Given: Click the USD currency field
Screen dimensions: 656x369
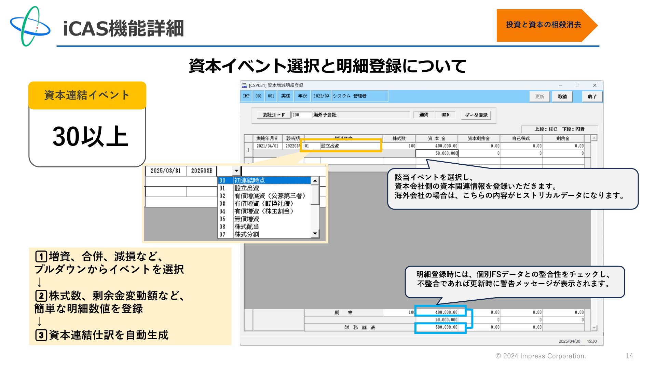Looking at the screenshot, I should [445, 115].
